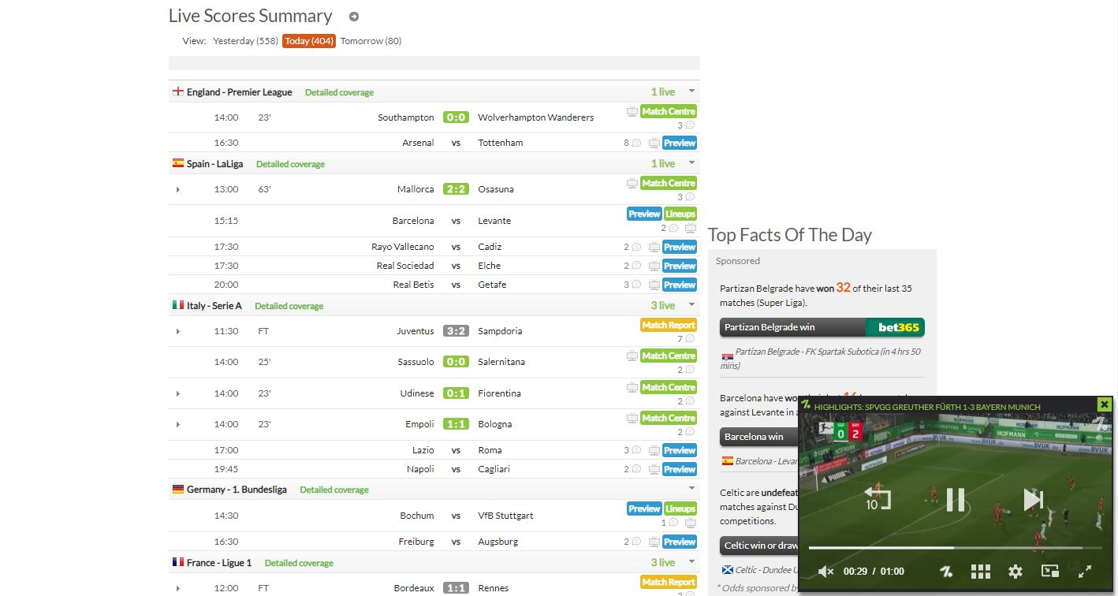This screenshot has height=596, width=1118.
Task: Open Germany - 1. Bundesliga competition link
Action: click(x=237, y=490)
